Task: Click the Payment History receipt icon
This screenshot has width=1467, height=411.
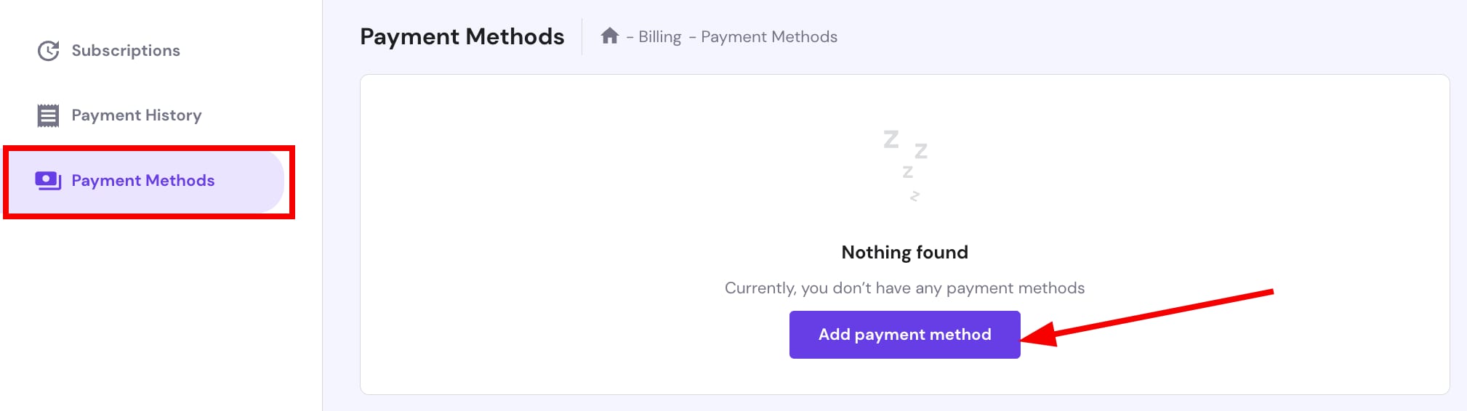Action: click(48, 115)
